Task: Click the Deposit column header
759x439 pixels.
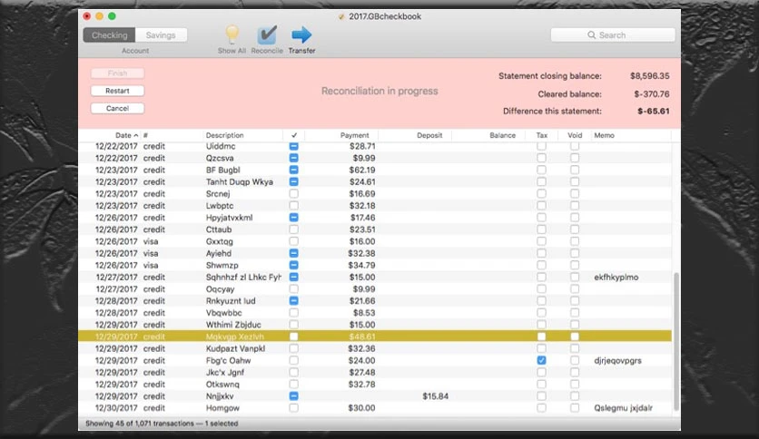Action: click(429, 135)
